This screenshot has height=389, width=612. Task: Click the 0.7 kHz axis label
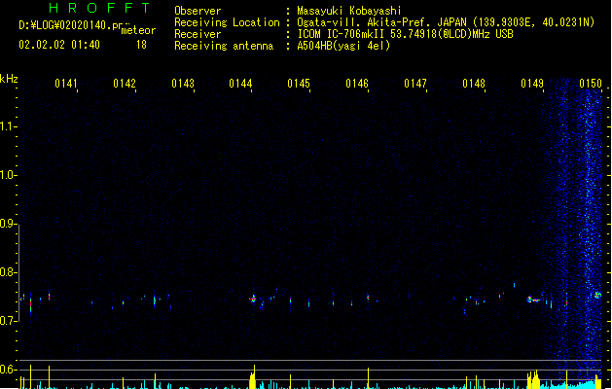tap(8, 321)
